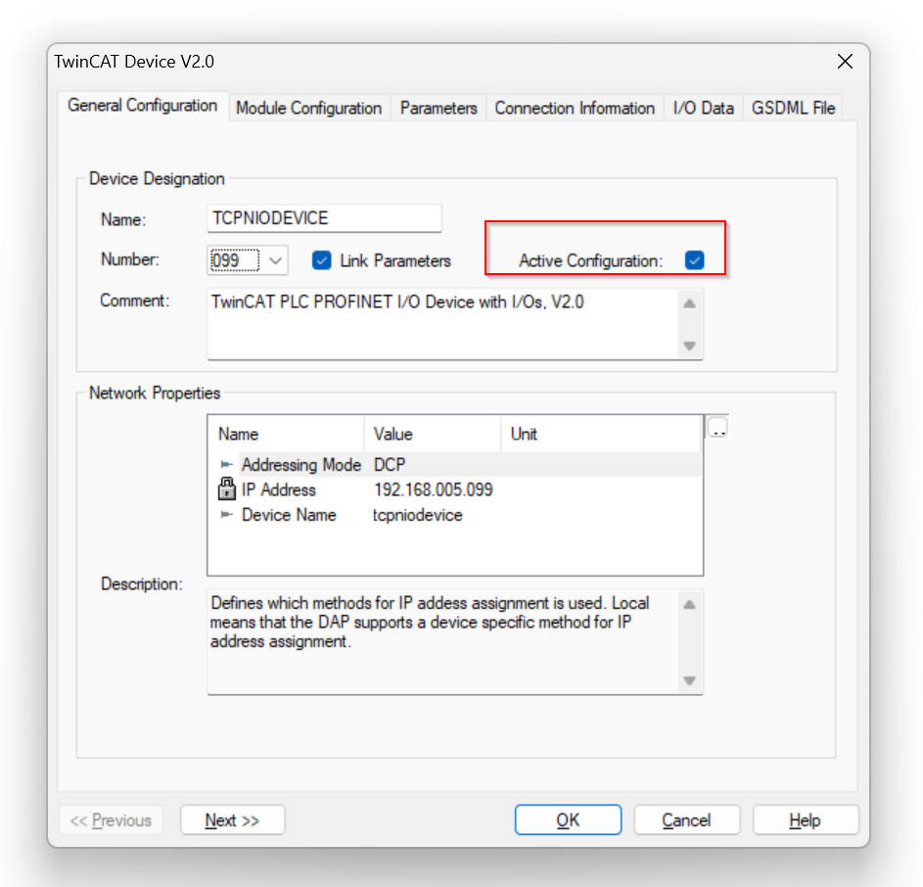Screen dimensions: 923x887
Task: Toggle the Link Parameters checkbox
Action: pos(321,260)
